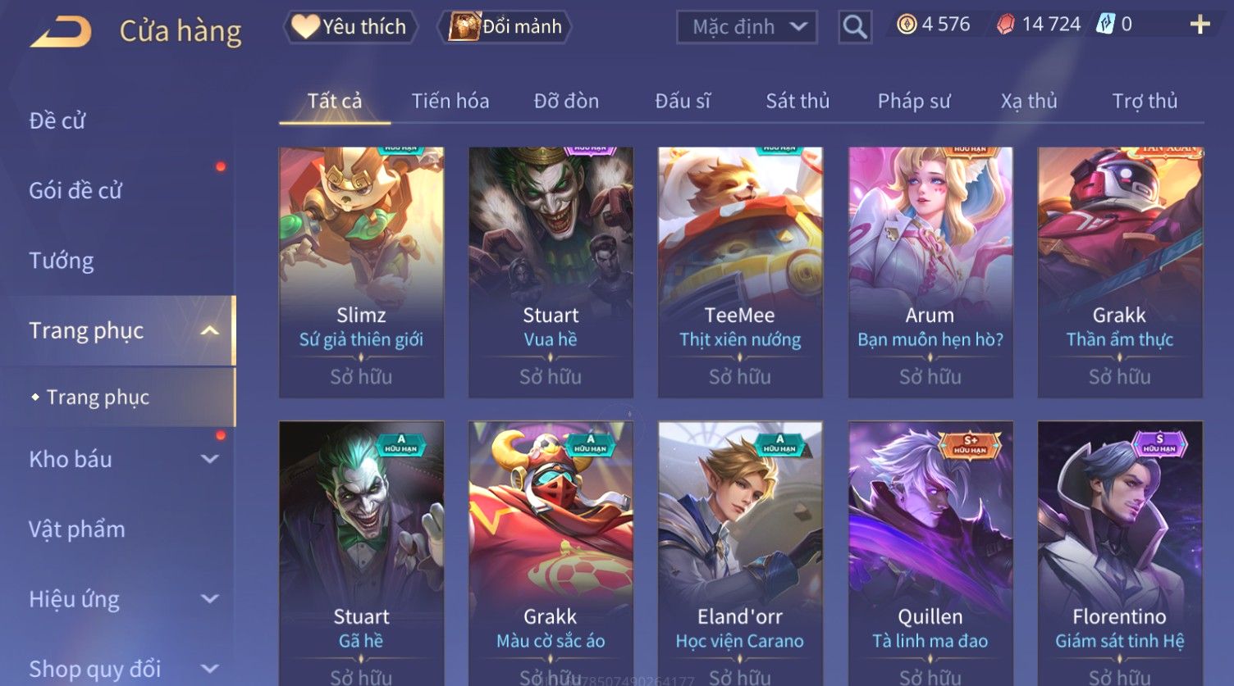Open the search magnifier icon

(x=855, y=27)
